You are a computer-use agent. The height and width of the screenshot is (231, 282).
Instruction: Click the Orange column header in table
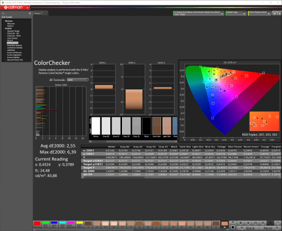265,146
